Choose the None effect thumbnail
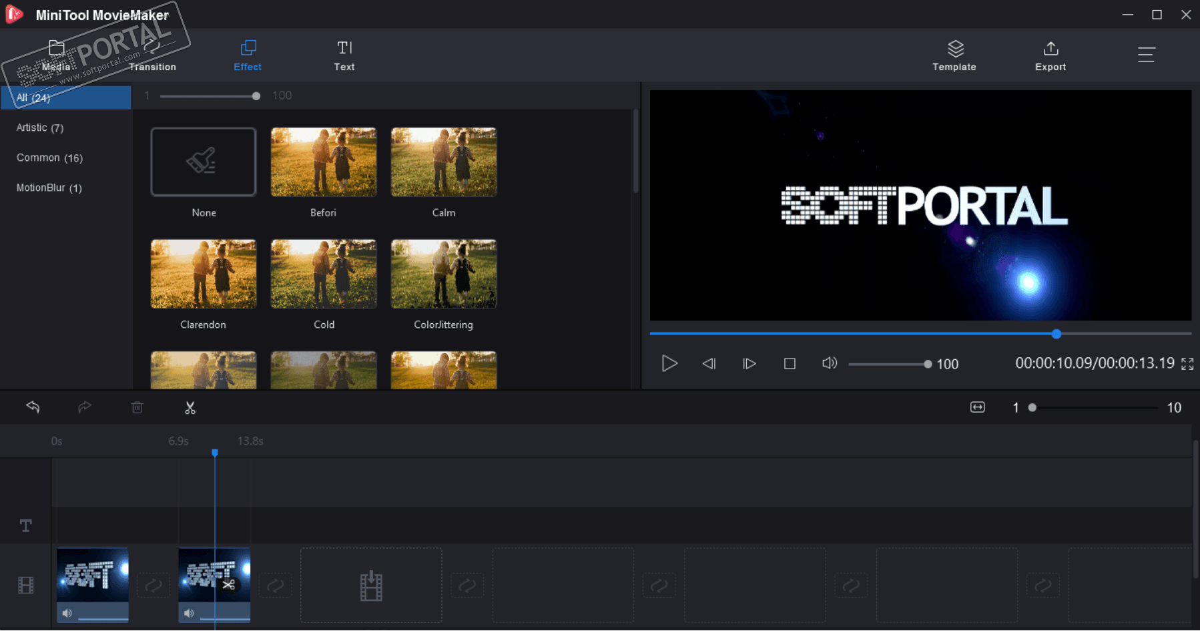This screenshot has height=631, width=1200. [x=204, y=162]
